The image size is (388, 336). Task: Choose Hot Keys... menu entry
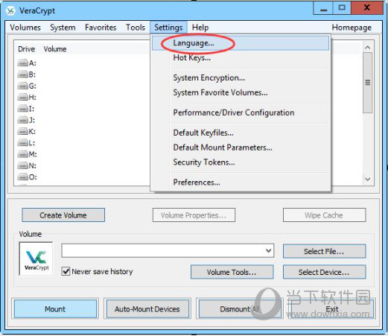pos(241,57)
